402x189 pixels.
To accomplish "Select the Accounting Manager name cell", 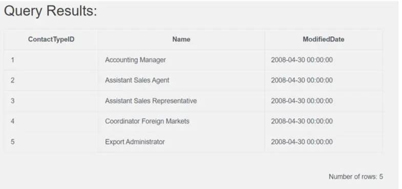I will [181, 60].
